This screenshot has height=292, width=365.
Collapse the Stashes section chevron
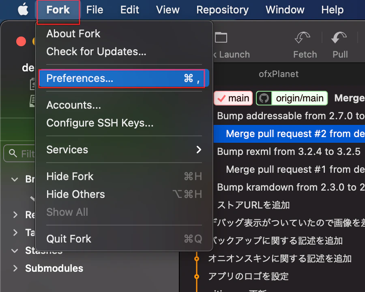[x=15, y=251]
